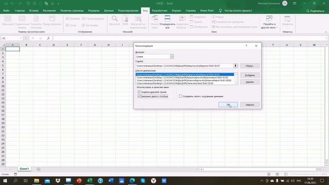Switch to the Данные tab
Image resolution: width=329 pixels, height=185 pixels.
tap(108, 10)
